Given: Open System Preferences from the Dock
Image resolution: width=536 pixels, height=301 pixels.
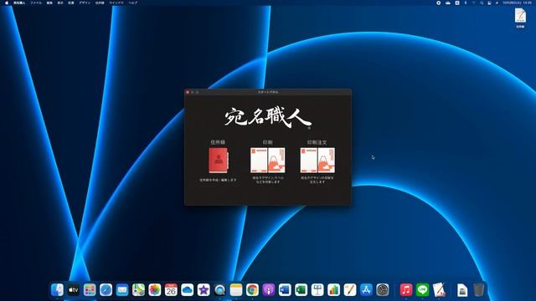Looking at the screenshot, I should tap(383, 290).
